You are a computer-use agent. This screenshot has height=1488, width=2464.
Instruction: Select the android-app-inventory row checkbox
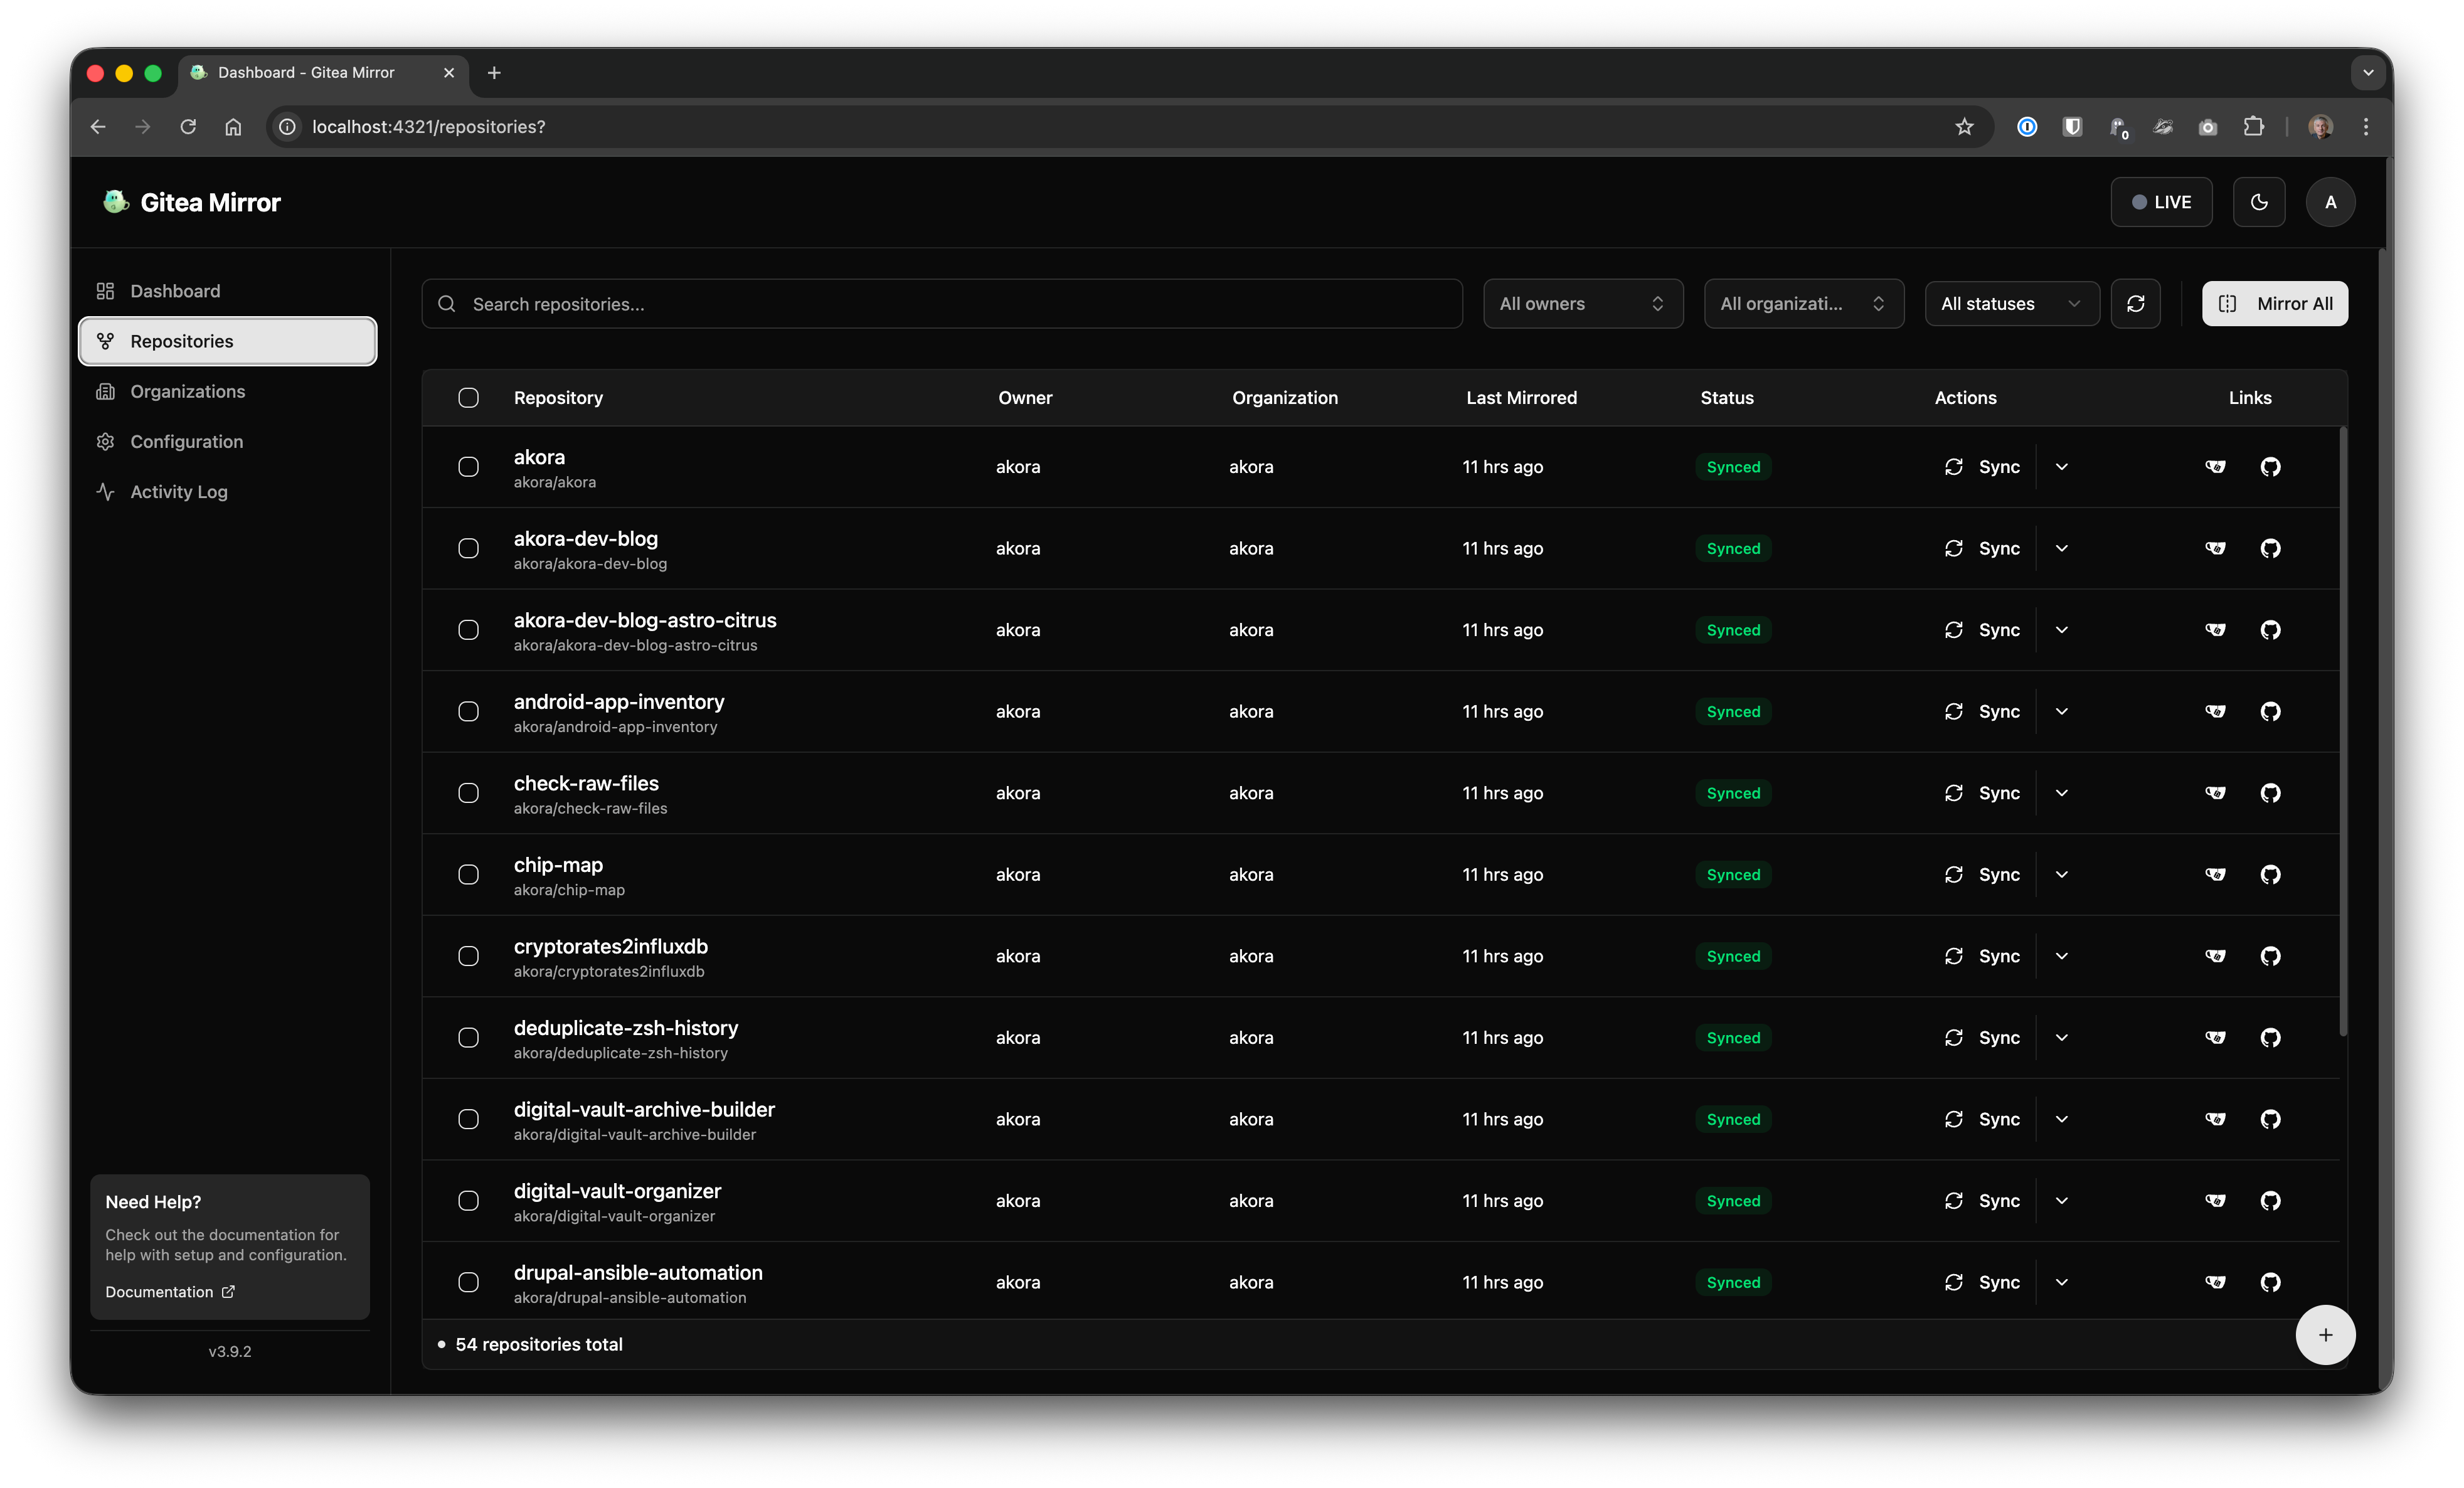tap(468, 711)
